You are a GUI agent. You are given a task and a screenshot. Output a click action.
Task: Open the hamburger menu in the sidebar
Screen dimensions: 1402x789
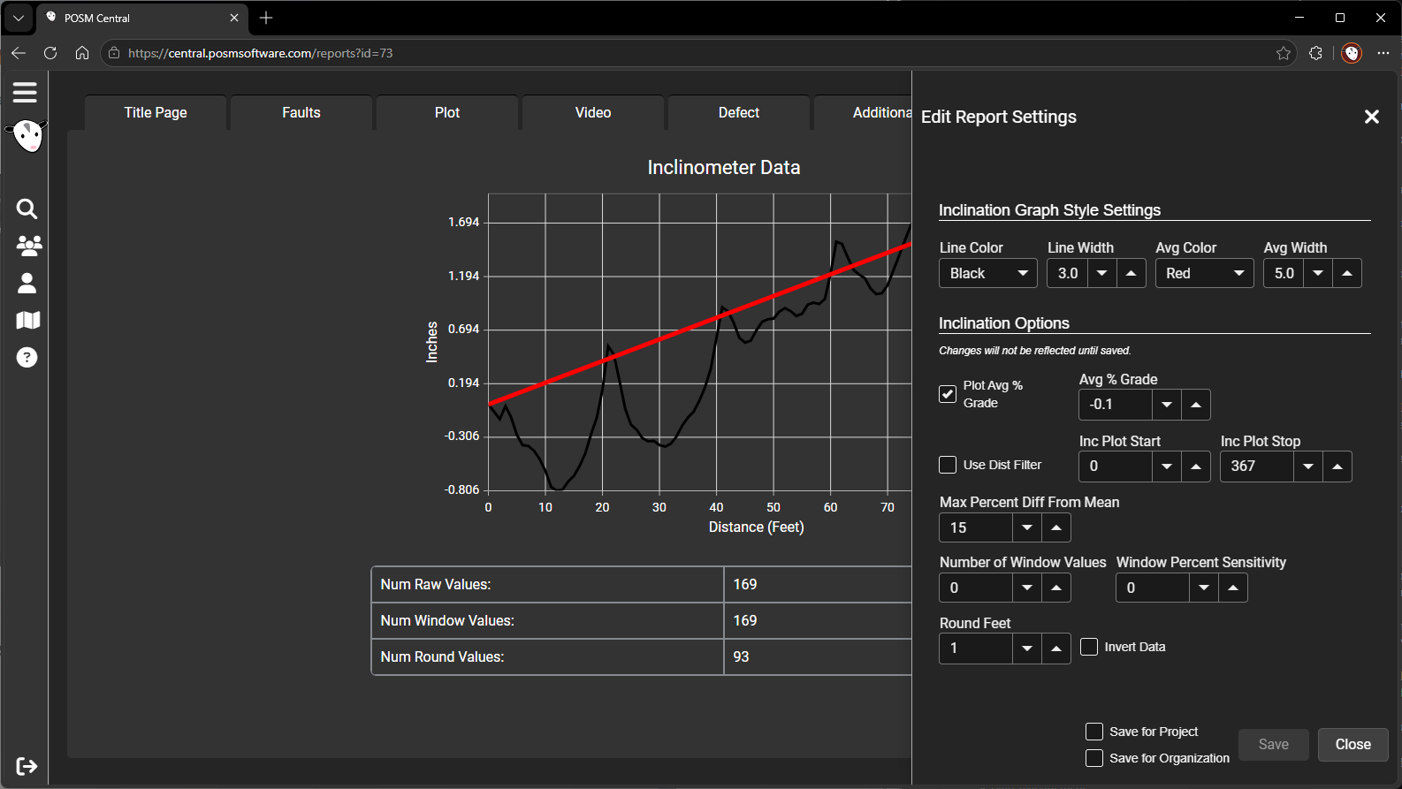[x=25, y=92]
